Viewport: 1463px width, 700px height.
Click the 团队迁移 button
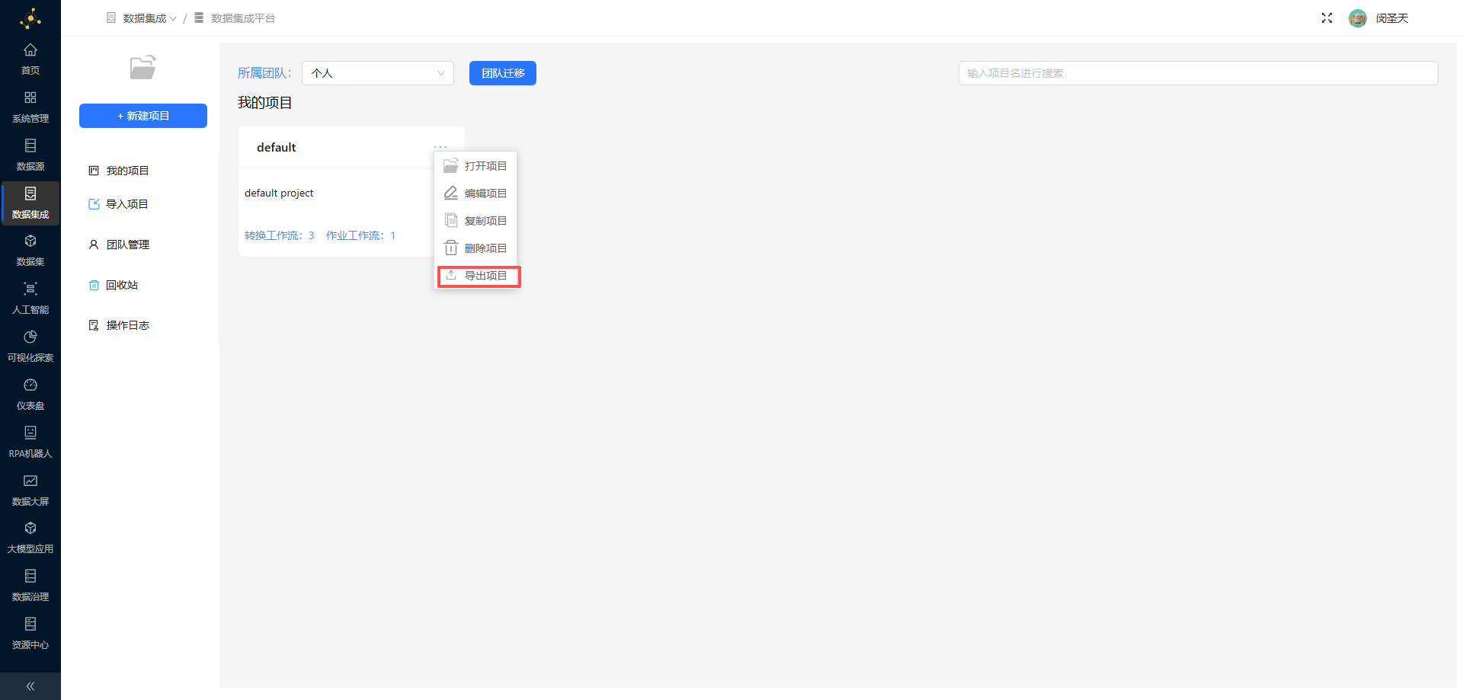[x=503, y=73]
